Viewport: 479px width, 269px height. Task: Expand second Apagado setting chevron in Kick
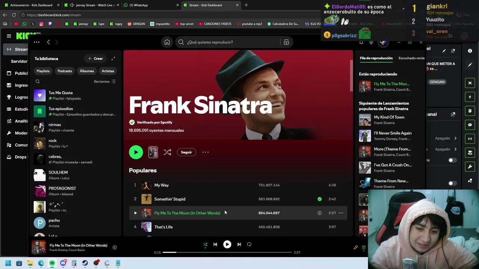(x=455, y=149)
